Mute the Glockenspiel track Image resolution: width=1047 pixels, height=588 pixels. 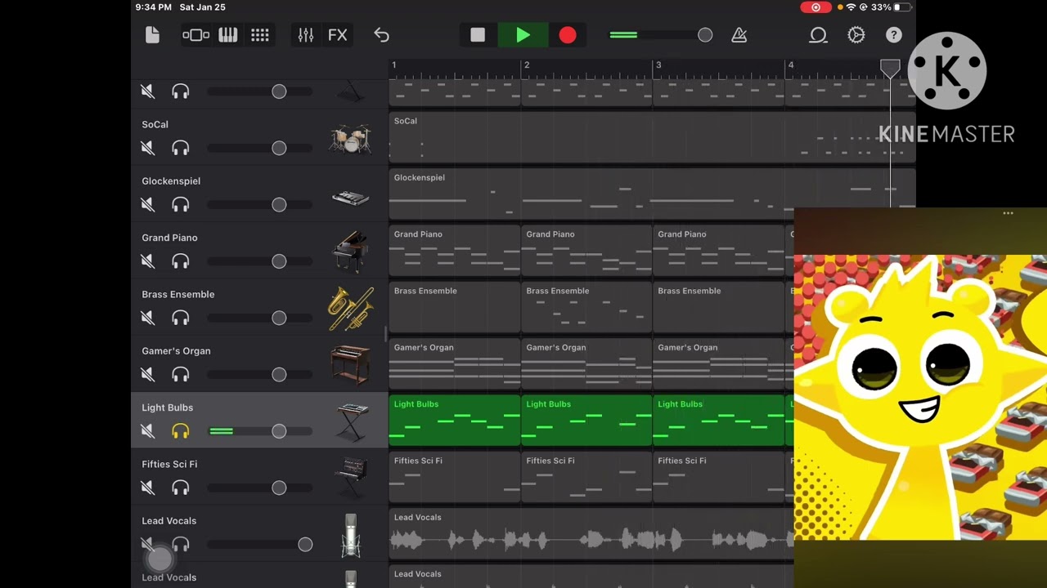pyautogui.click(x=148, y=204)
